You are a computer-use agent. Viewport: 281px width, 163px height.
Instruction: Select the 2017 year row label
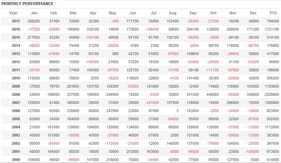16,21
